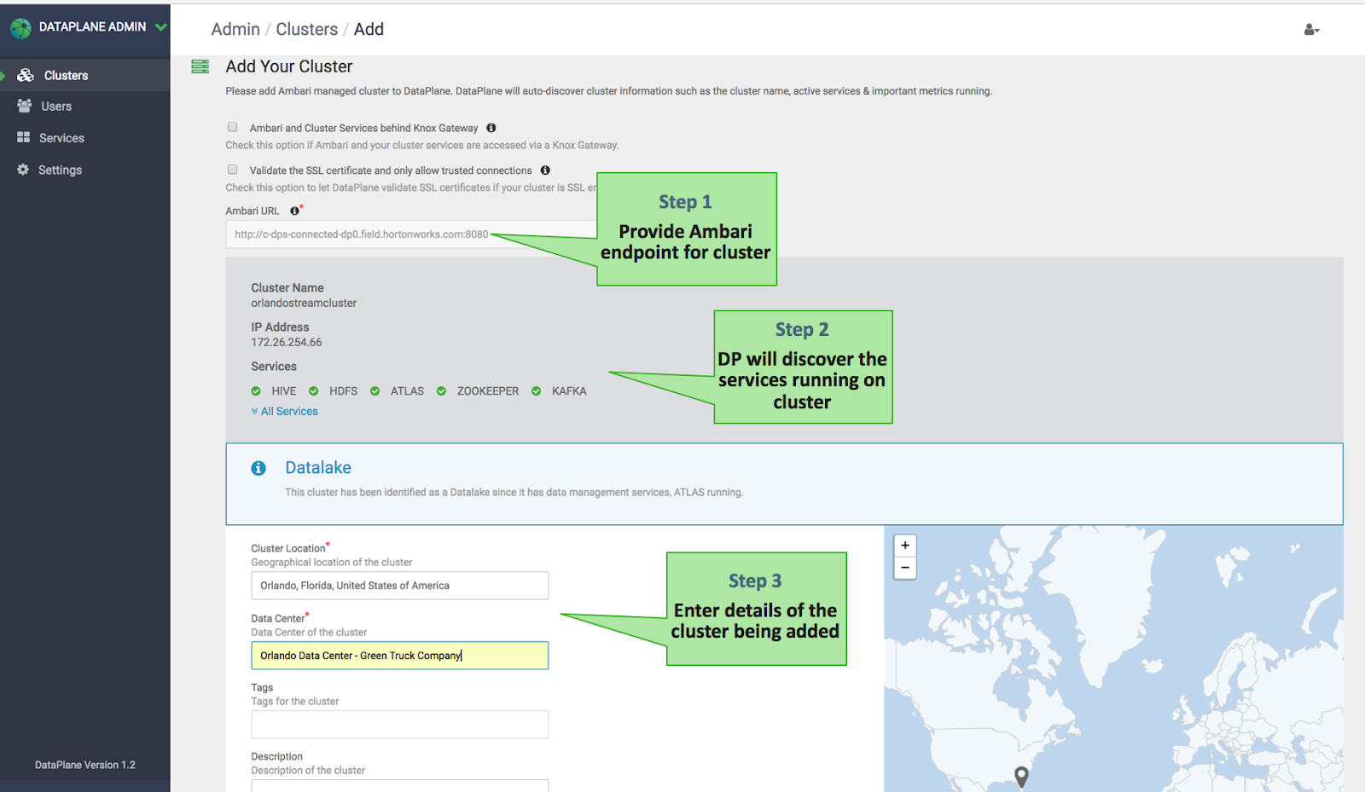Open the DATAPLANE ADMIN dropdown chevron

coord(160,27)
